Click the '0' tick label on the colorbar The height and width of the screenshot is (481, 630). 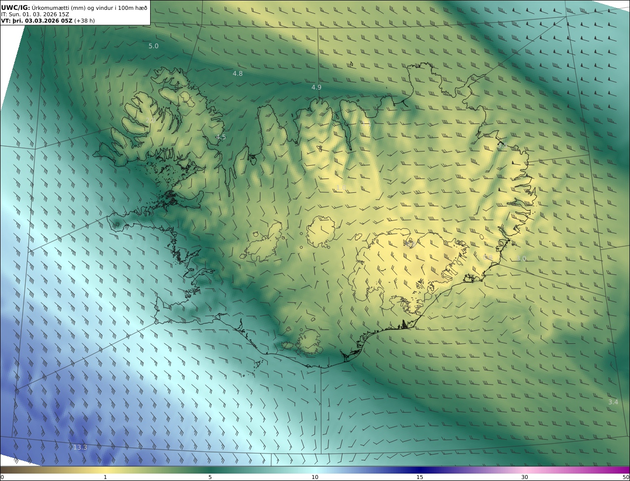(x=2, y=477)
